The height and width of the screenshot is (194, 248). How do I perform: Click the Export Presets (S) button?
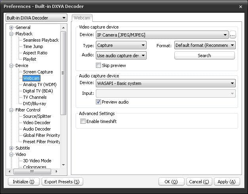[62, 182]
